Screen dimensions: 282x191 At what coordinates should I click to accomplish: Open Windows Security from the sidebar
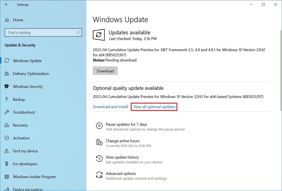(x=28, y=86)
